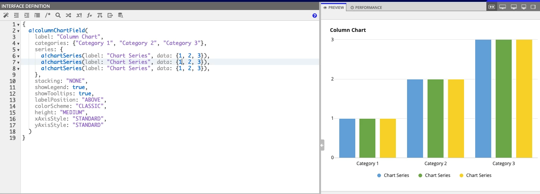The image size is (540, 194).
Task: Click the indent code icon
Action: (26, 15)
